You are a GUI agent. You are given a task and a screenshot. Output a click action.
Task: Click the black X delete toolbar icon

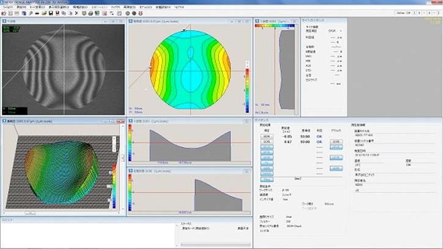click(76, 13)
